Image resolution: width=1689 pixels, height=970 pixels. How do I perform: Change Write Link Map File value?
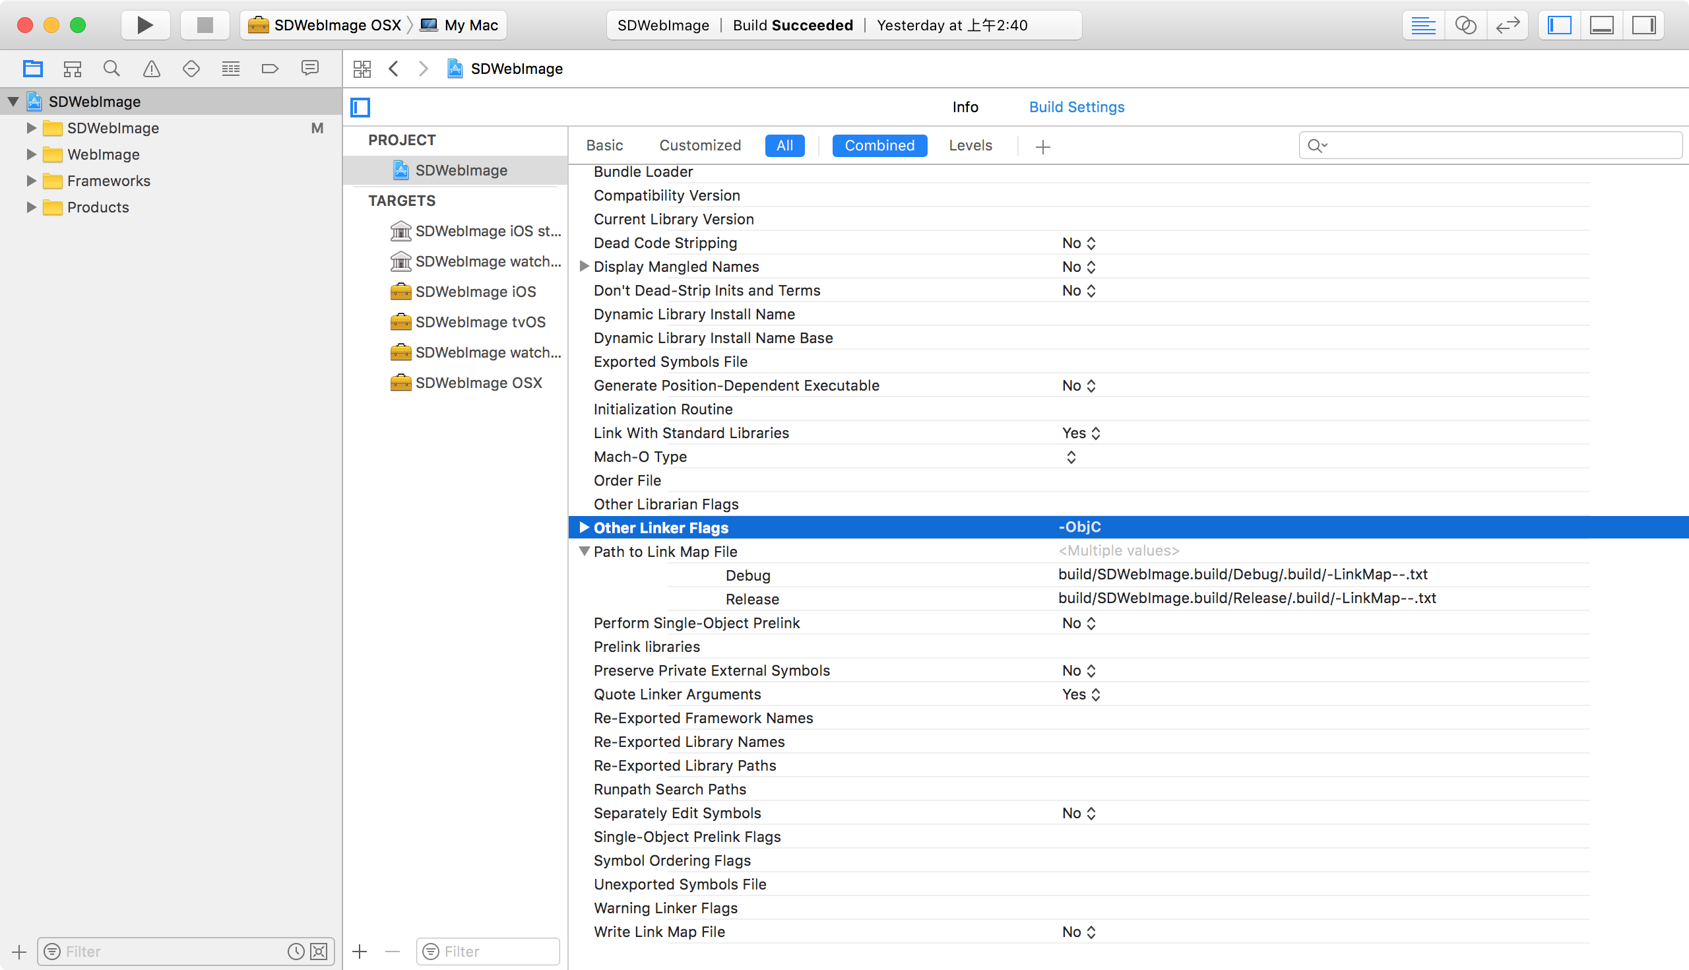tap(1078, 932)
